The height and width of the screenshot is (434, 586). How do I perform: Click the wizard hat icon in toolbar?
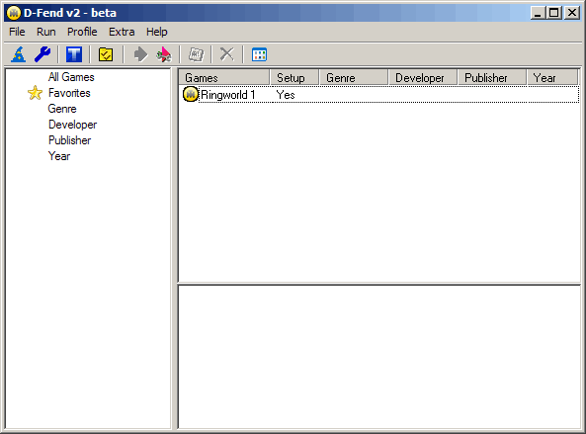pyautogui.click(x=19, y=54)
